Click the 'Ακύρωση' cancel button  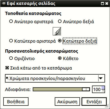click(67, 102)
